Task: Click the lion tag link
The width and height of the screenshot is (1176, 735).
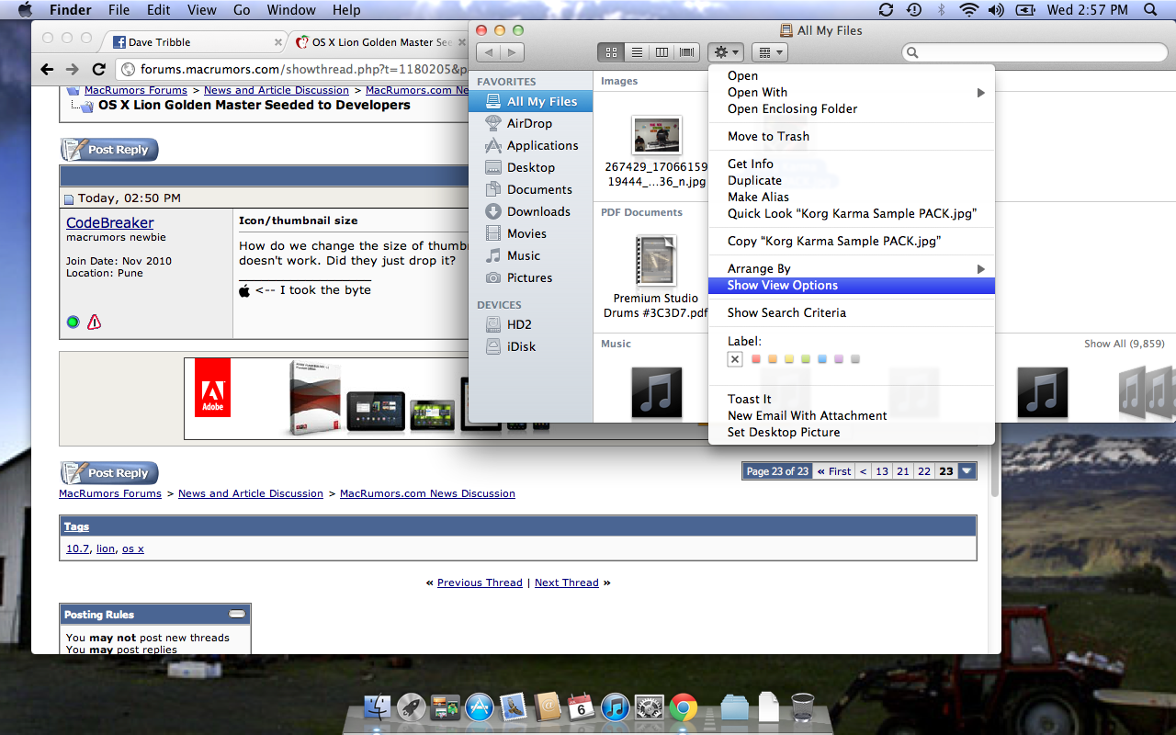Action: tap(106, 548)
